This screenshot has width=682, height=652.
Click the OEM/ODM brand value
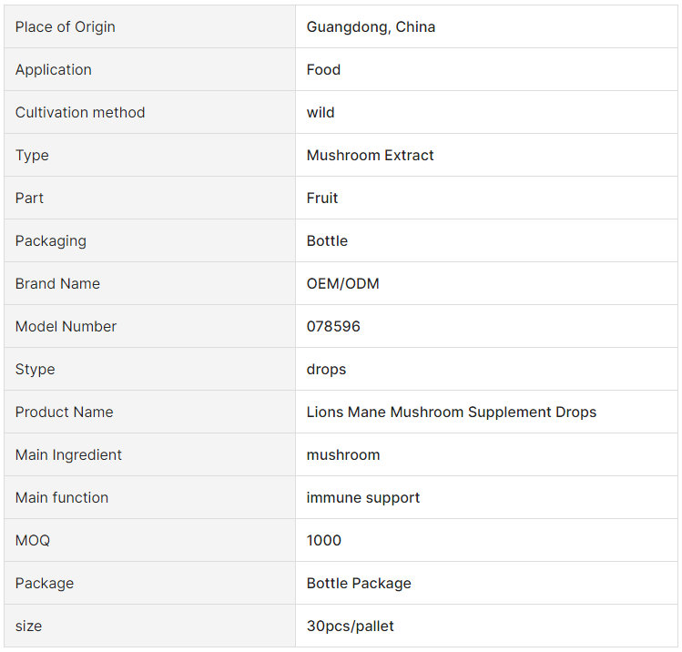click(x=342, y=284)
